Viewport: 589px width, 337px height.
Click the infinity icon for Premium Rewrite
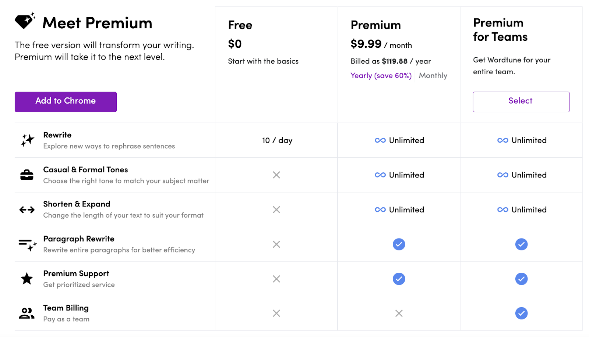[380, 140]
